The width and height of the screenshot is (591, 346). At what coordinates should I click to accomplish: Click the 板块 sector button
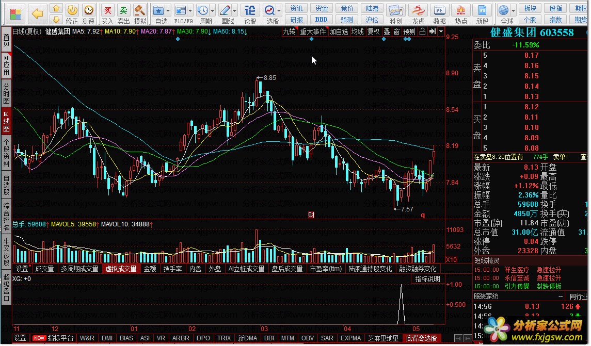click(530, 8)
